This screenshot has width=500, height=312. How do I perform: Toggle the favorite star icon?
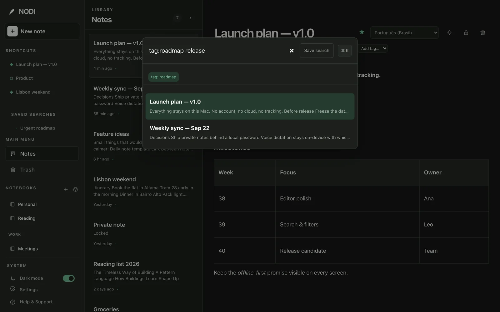362,32
